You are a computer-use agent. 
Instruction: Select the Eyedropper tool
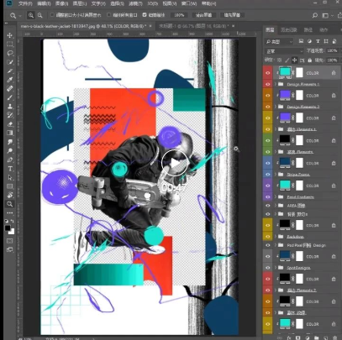[10, 80]
